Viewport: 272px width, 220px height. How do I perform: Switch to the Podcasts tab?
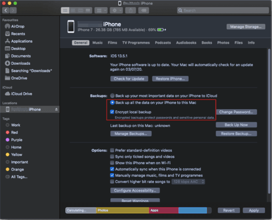point(163,43)
